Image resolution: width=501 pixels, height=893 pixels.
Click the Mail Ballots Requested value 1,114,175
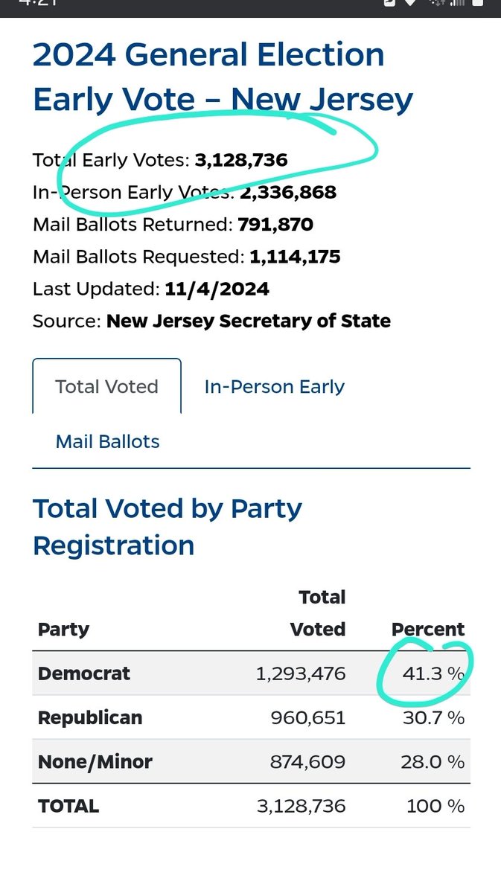coord(295,257)
